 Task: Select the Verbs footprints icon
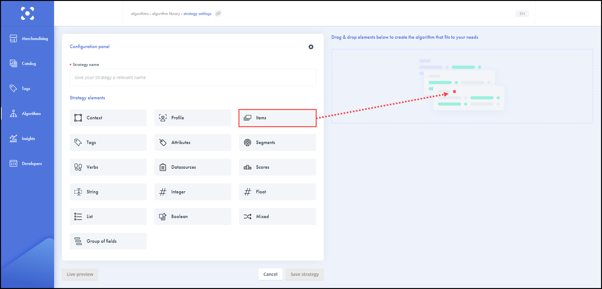78,167
